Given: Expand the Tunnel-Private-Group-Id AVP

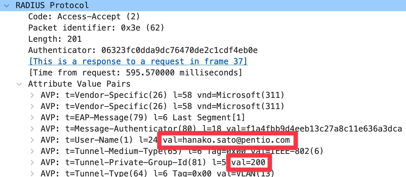Looking at the screenshot, I should click(x=32, y=162).
